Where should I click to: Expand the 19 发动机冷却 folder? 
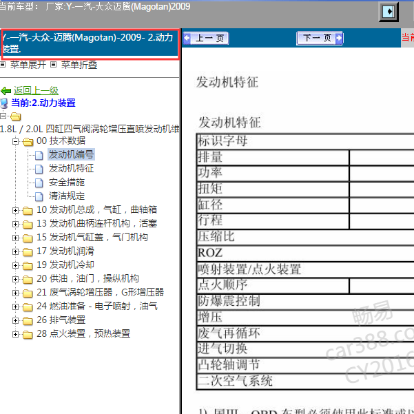pyautogui.click(x=15, y=265)
